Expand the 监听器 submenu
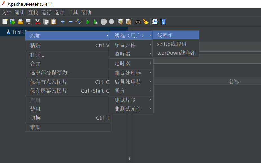Image resolution: width=261 pixels, height=163 pixels. (x=131, y=54)
